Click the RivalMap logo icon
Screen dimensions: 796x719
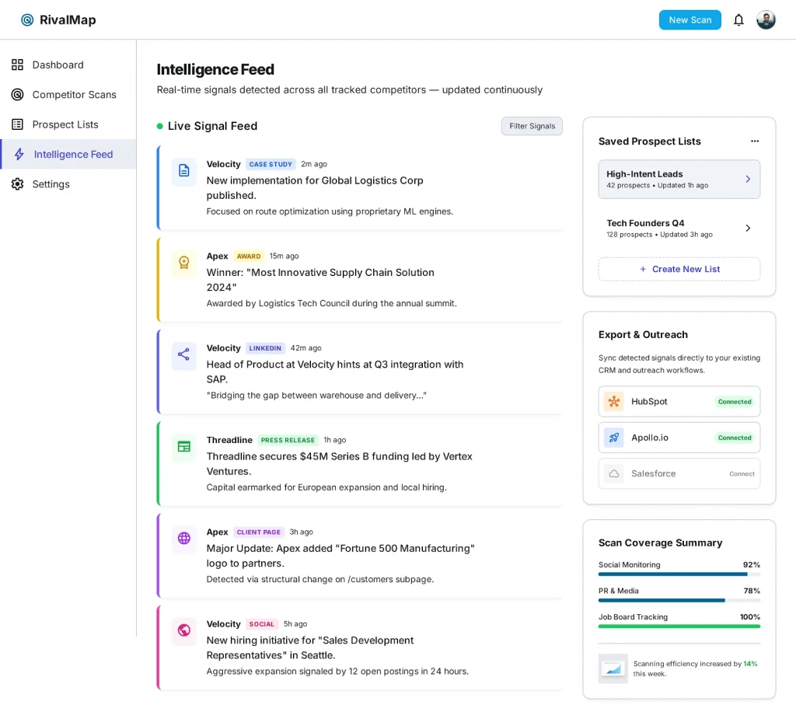(27, 19)
